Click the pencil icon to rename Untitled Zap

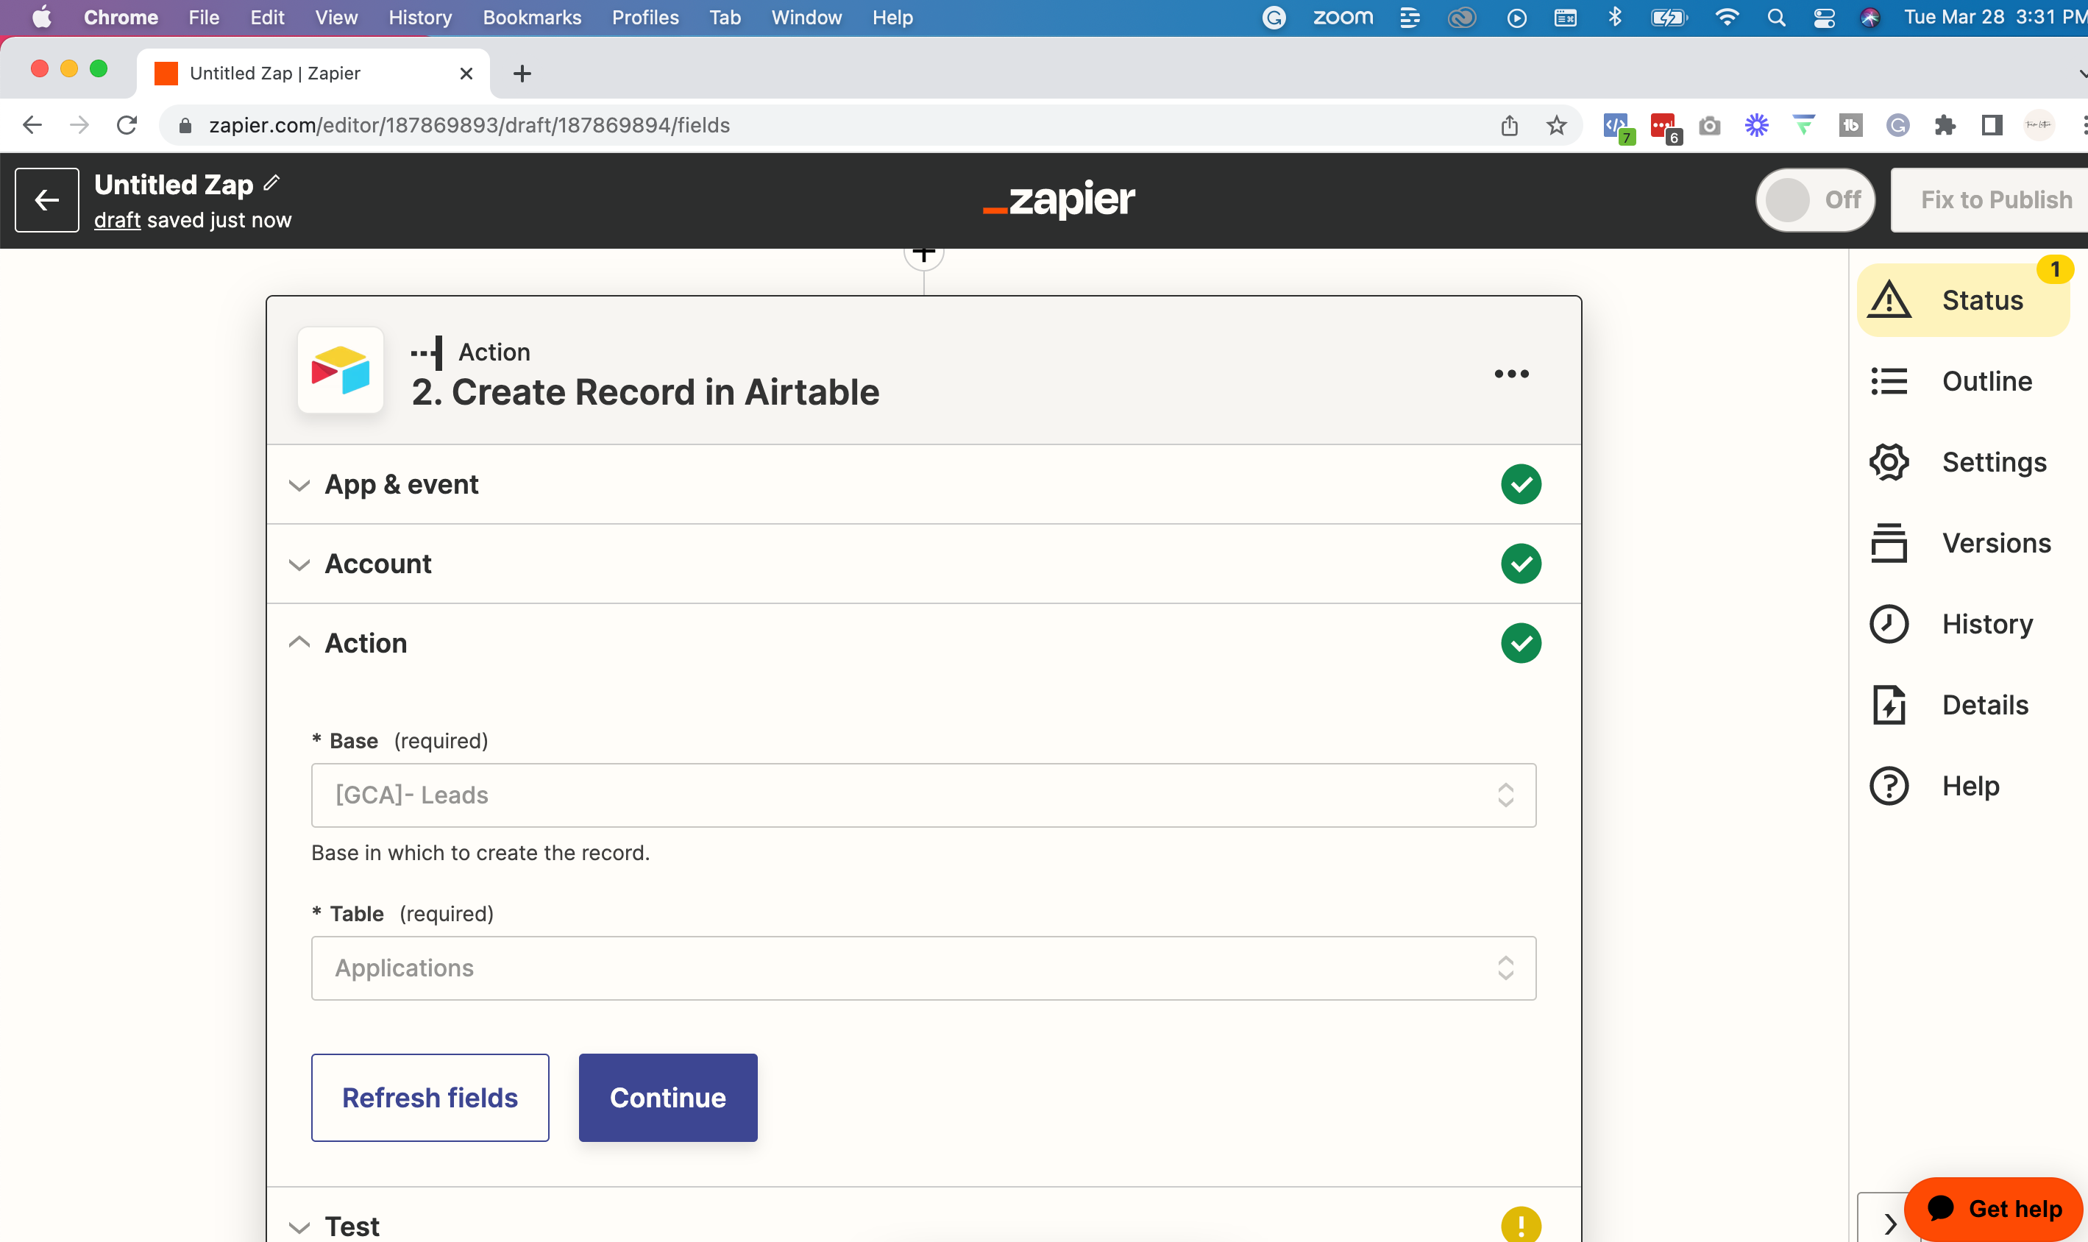tap(271, 182)
